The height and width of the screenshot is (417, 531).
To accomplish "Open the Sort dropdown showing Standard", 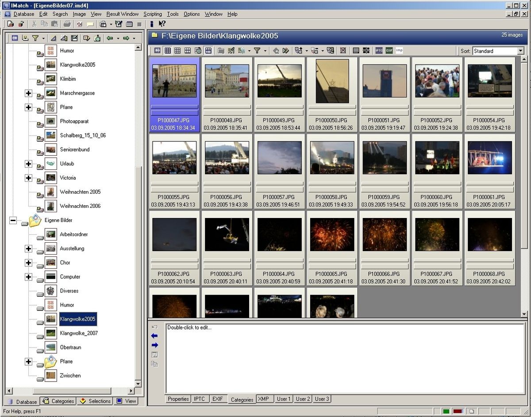I will pos(521,51).
